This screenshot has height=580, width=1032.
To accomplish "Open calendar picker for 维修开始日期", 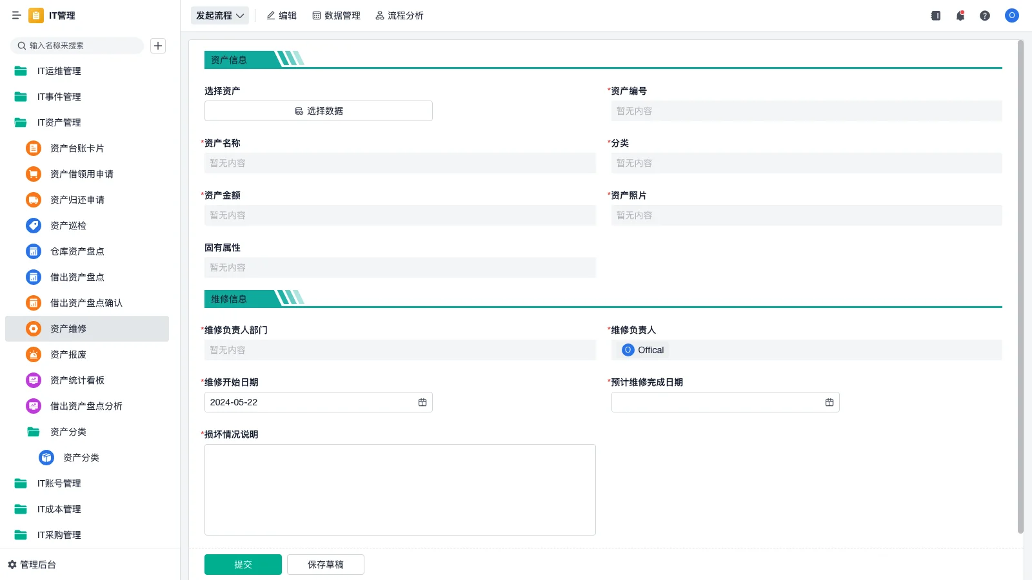I will [422, 402].
